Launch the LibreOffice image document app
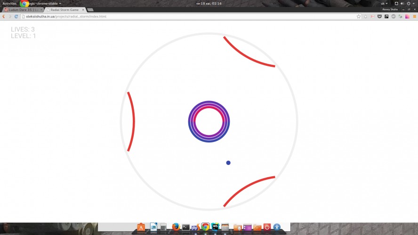Viewport: 418px width, 235px height. pos(153,227)
